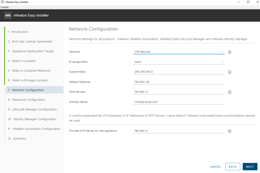Screen dimensions: 260x173
Task: Open the Summary step in sidebar
Action: (19, 138)
